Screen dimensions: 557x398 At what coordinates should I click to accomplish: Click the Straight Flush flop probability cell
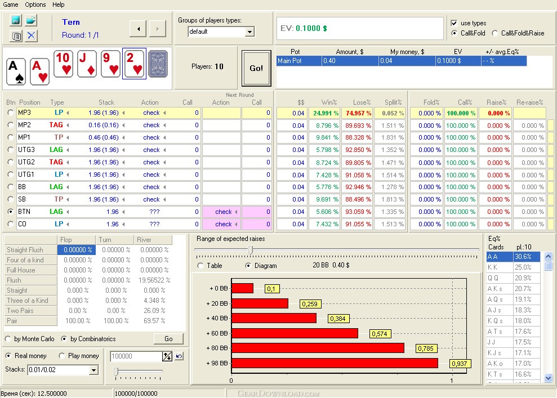point(77,250)
